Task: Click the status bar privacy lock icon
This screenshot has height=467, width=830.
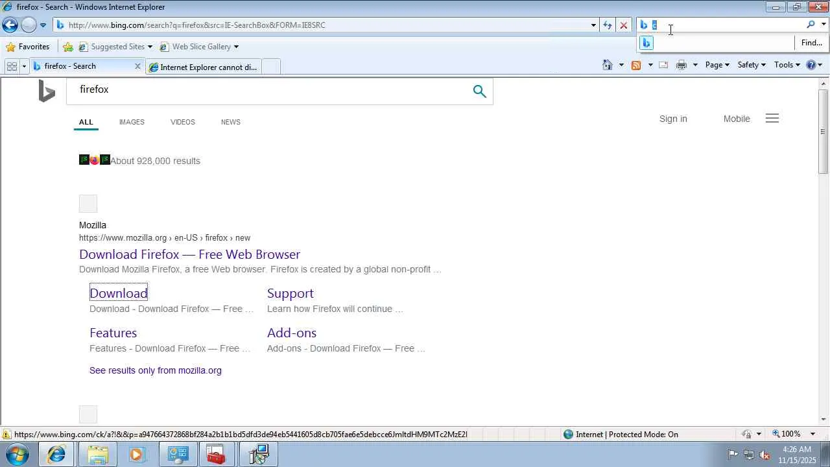Action: tap(747, 435)
